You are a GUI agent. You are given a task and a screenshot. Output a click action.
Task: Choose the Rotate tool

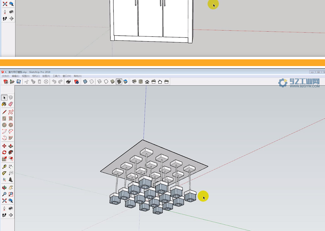pos(4,152)
